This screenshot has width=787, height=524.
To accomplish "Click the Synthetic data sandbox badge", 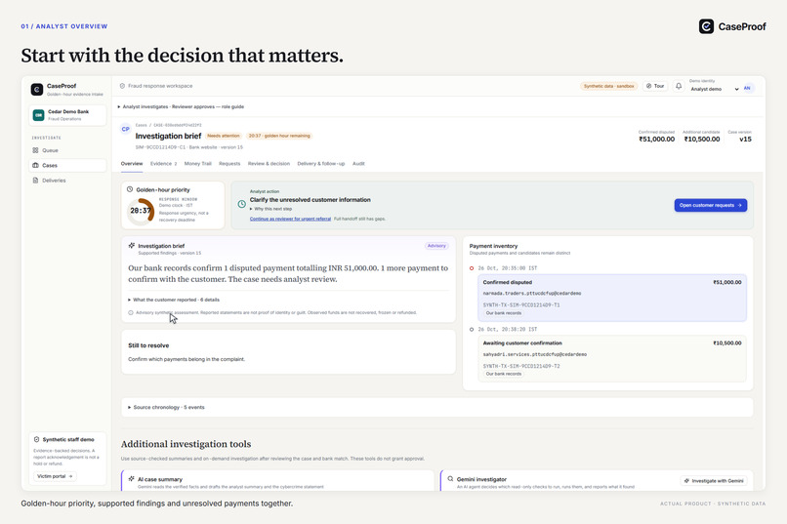I will click(608, 86).
